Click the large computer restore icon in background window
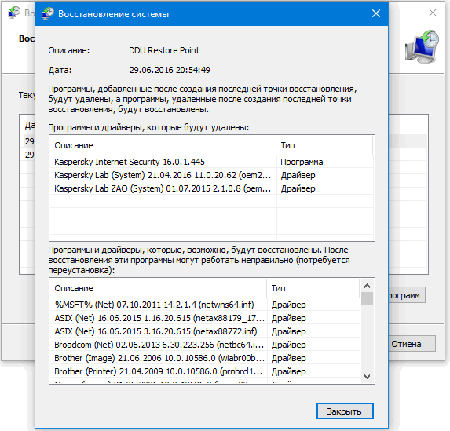 [x=423, y=46]
